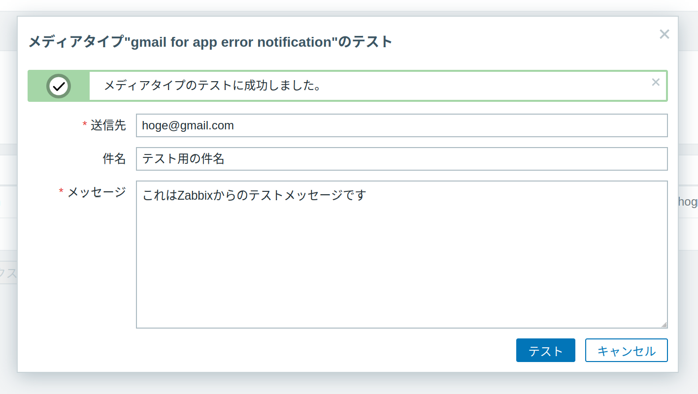This screenshot has width=698, height=394.
Task: Dismiss the green success message banner
Action: (x=656, y=82)
